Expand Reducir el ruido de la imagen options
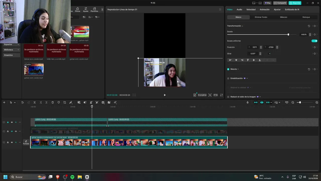 click(x=260, y=97)
